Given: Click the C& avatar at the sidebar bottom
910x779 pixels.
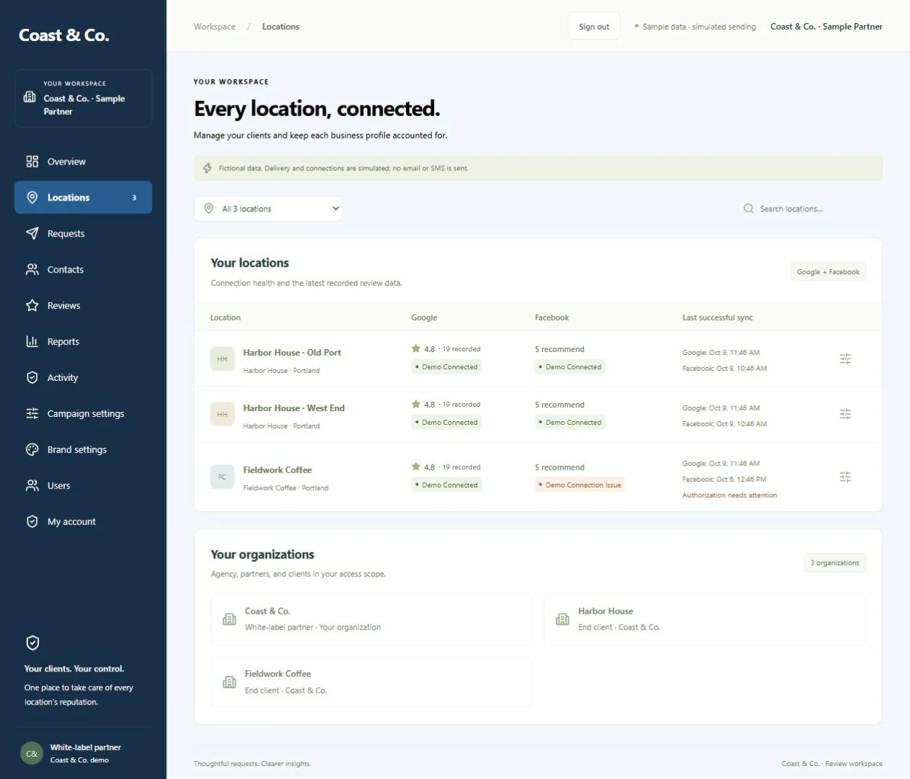Looking at the screenshot, I should click(32, 754).
